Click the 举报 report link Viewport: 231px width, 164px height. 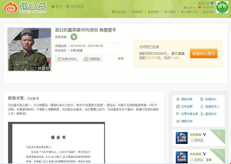click(121, 59)
